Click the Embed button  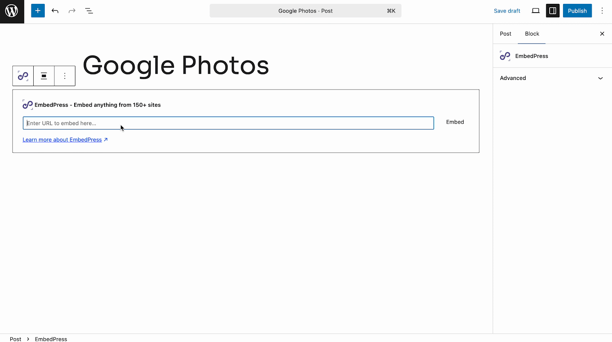pos(455,122)
